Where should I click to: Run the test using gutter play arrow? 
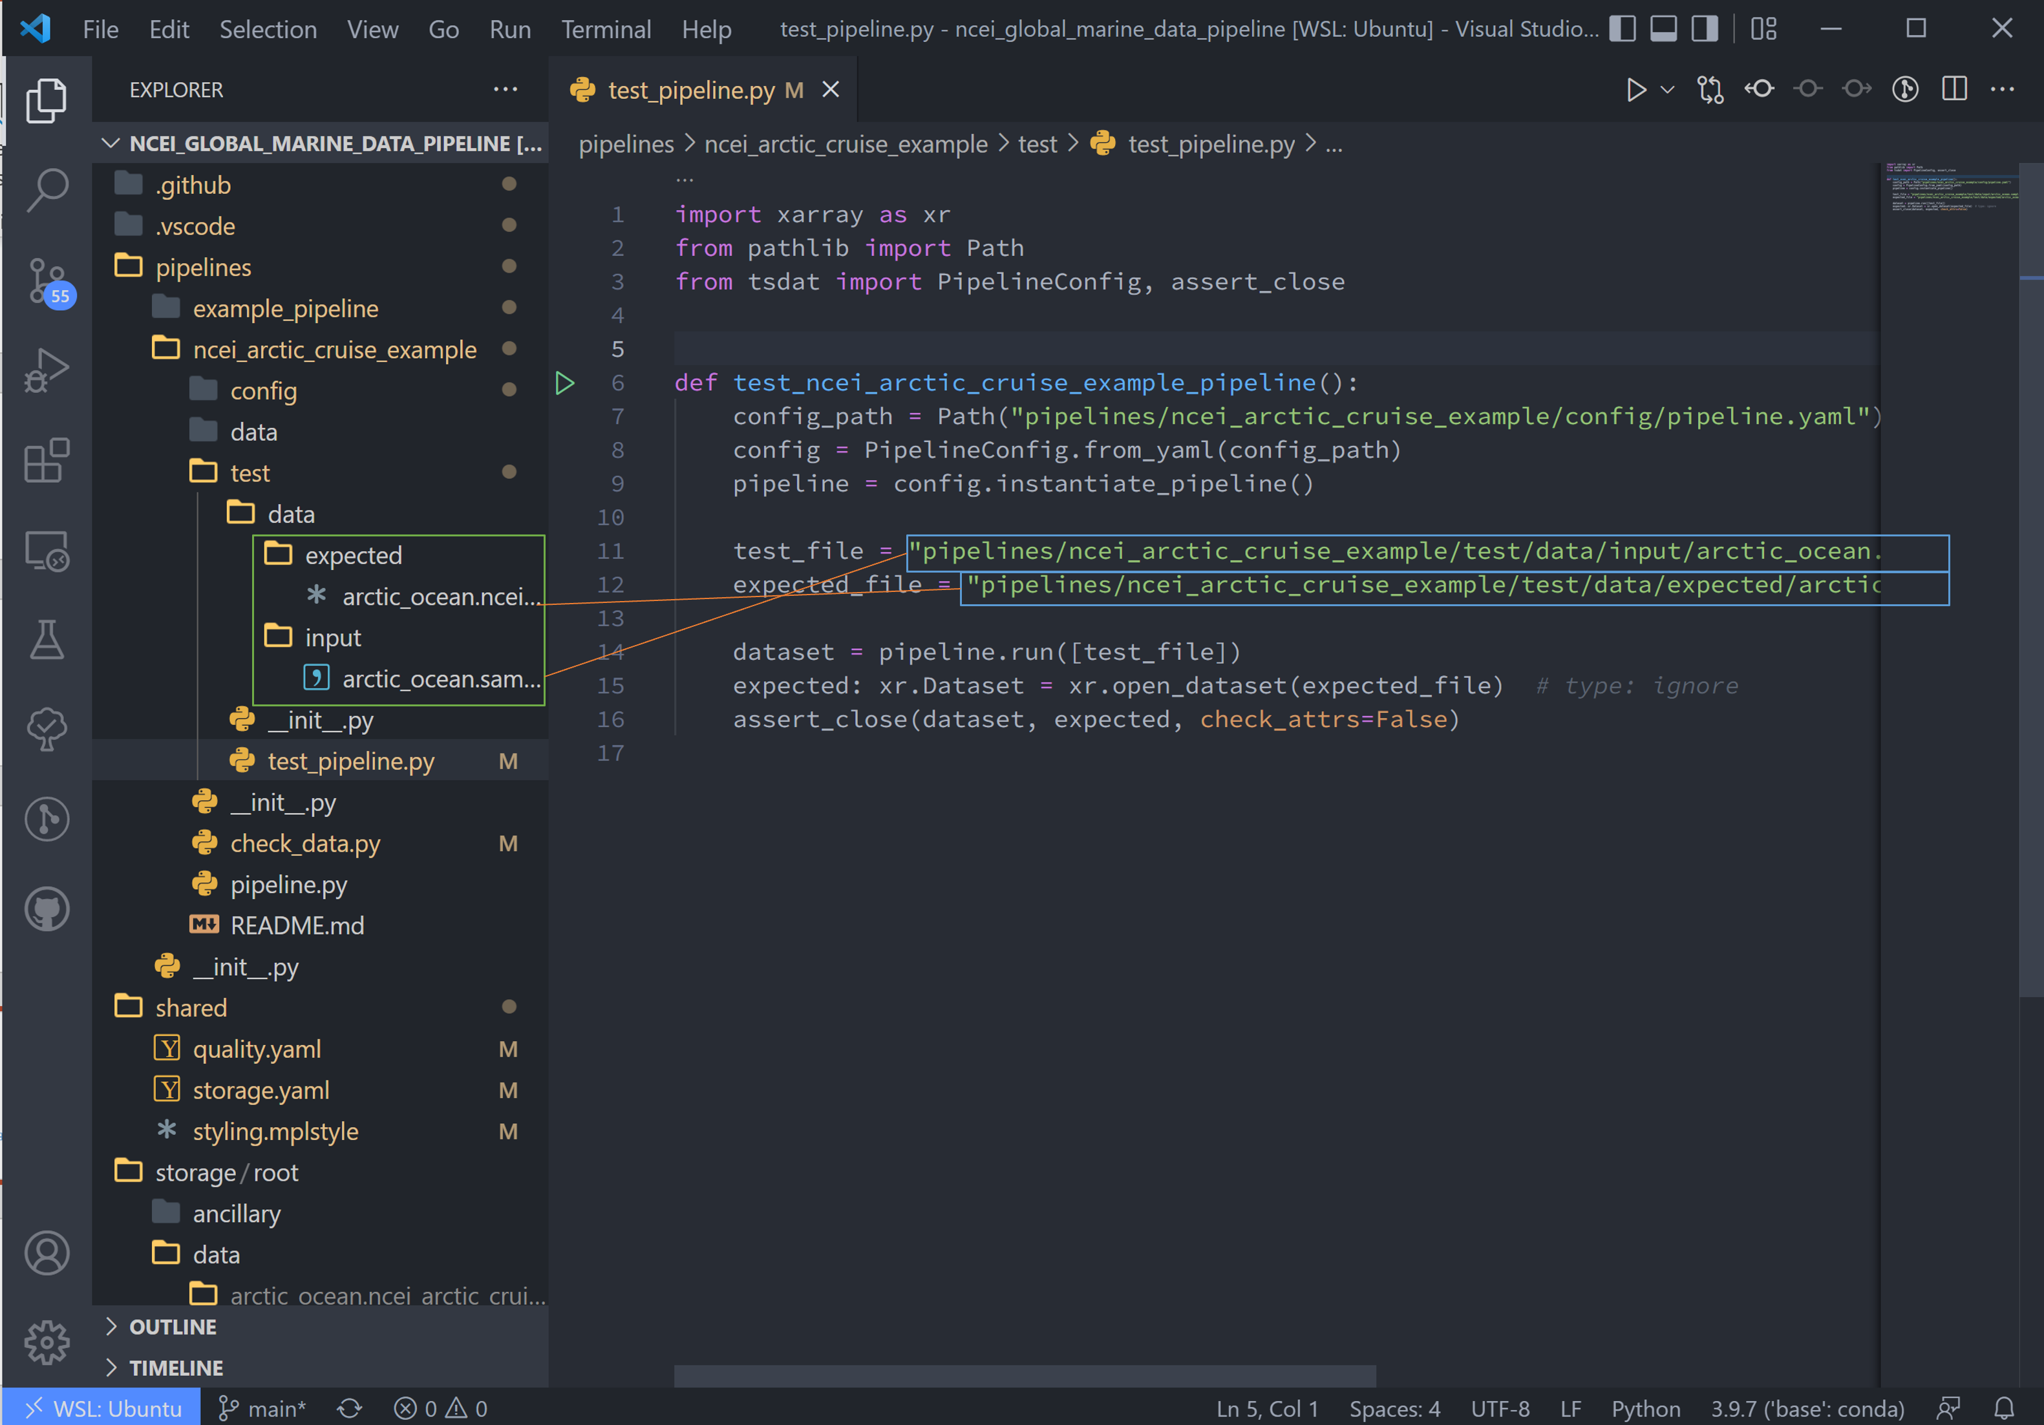point(564,384)
